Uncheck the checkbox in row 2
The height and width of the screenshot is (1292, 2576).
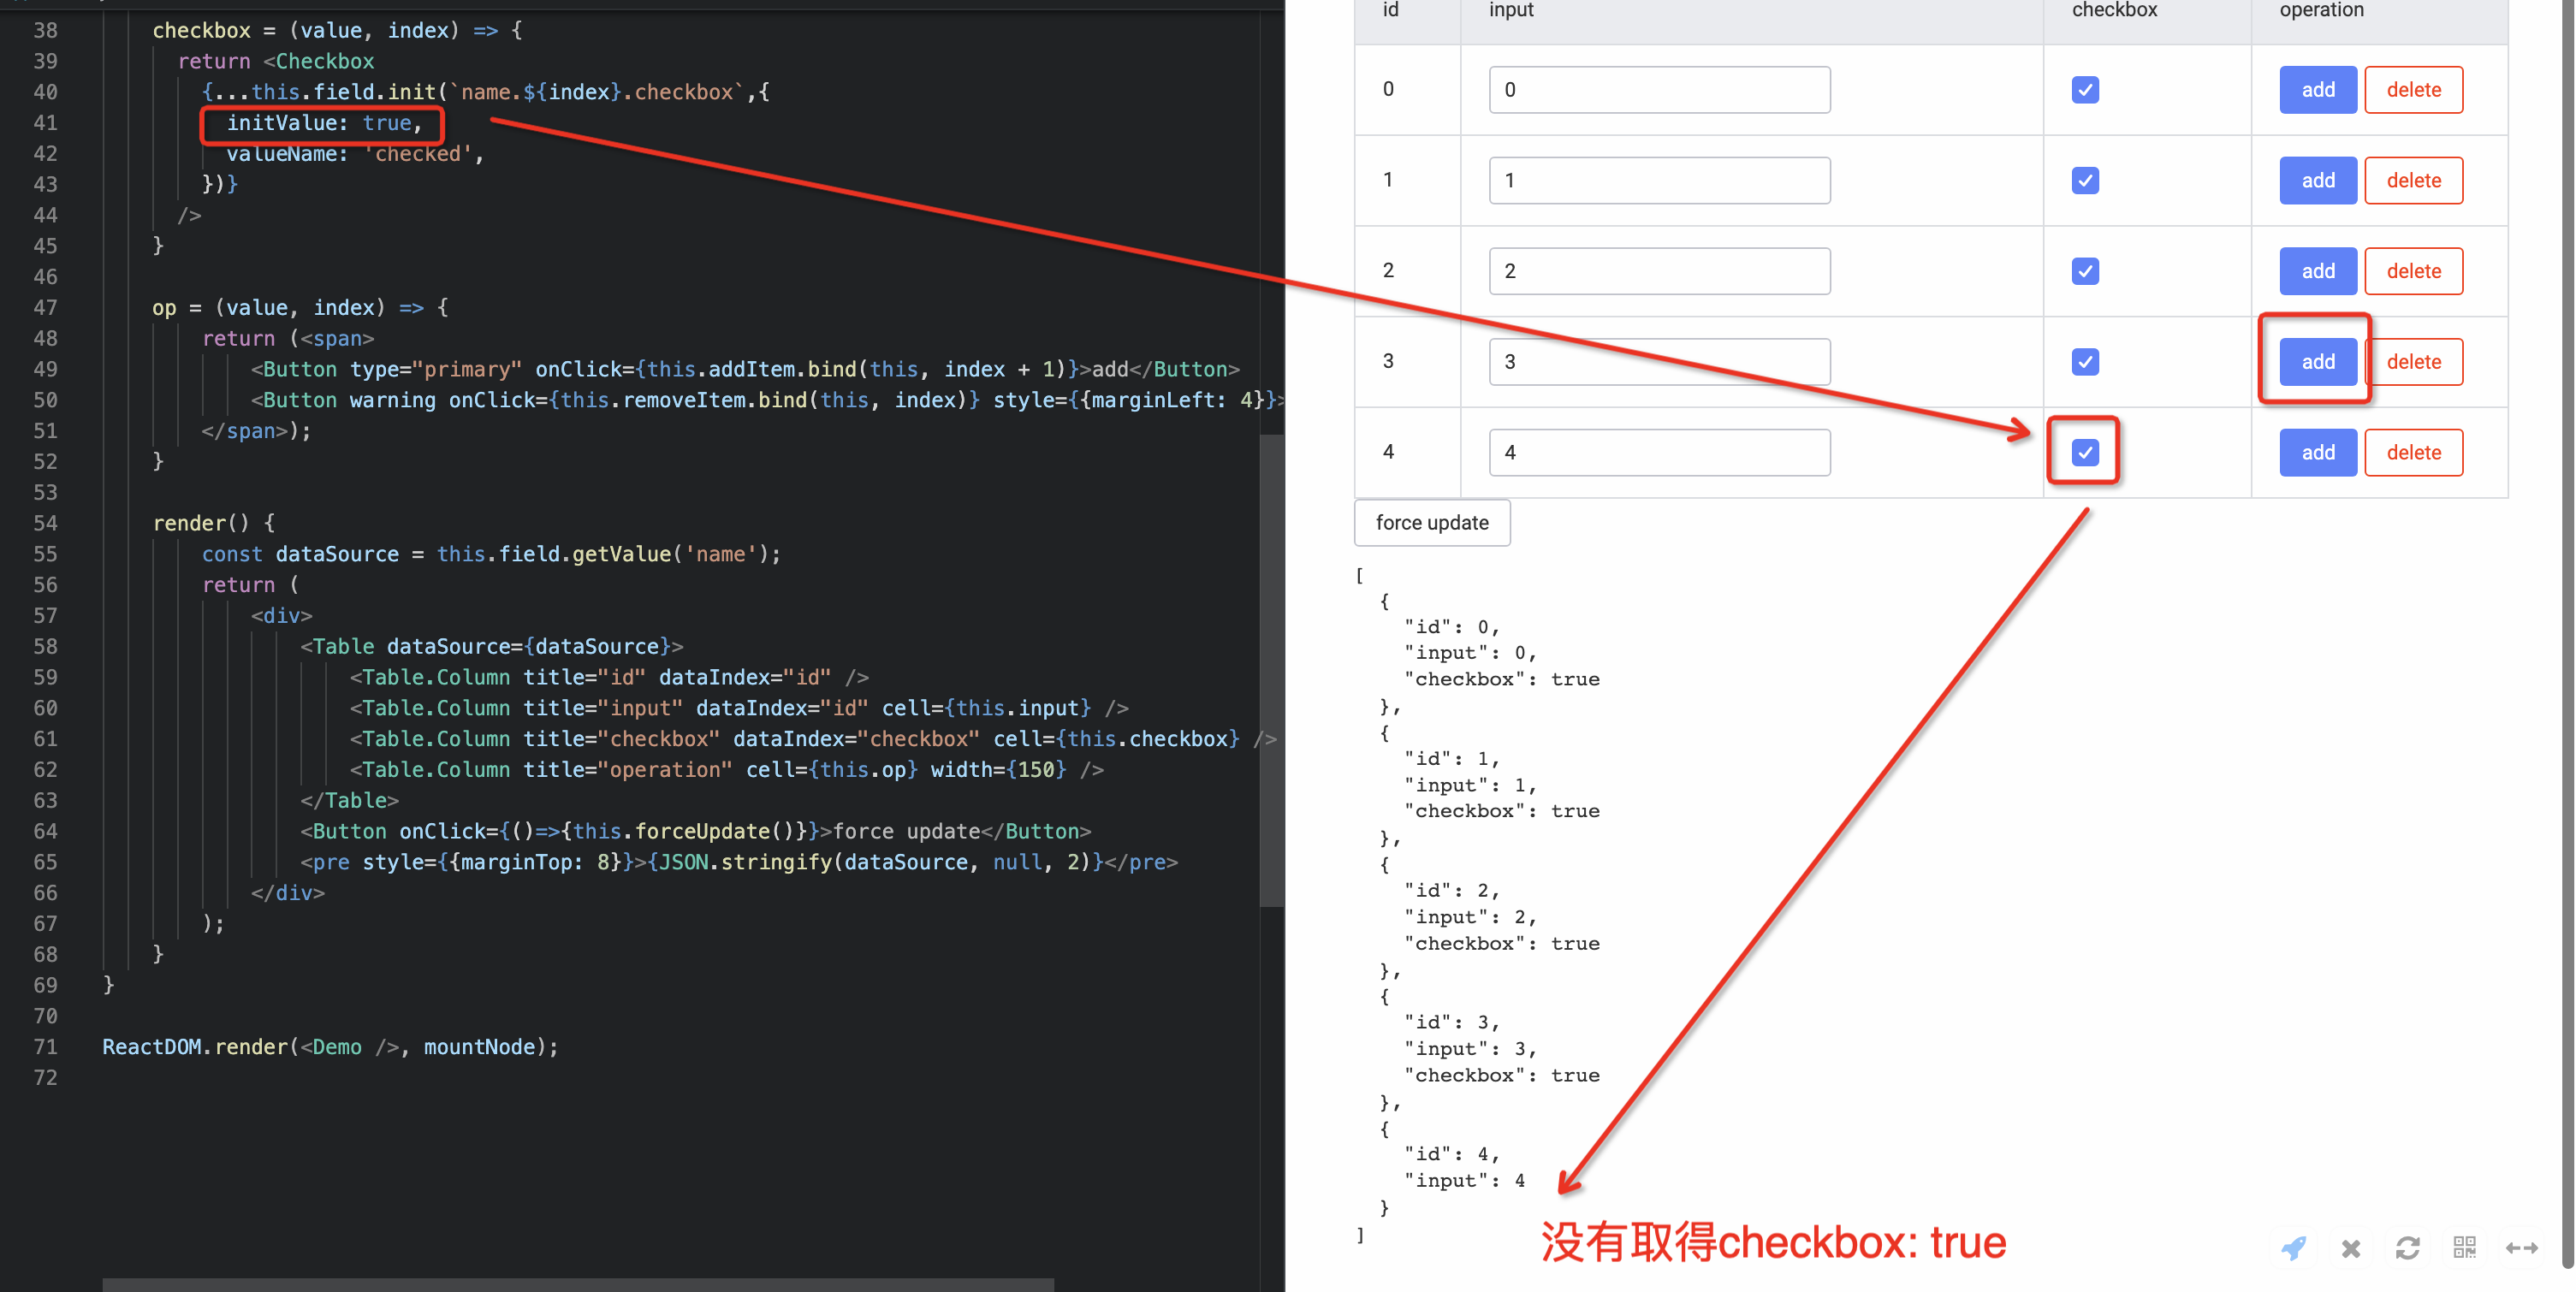(x=2084, y=270)
